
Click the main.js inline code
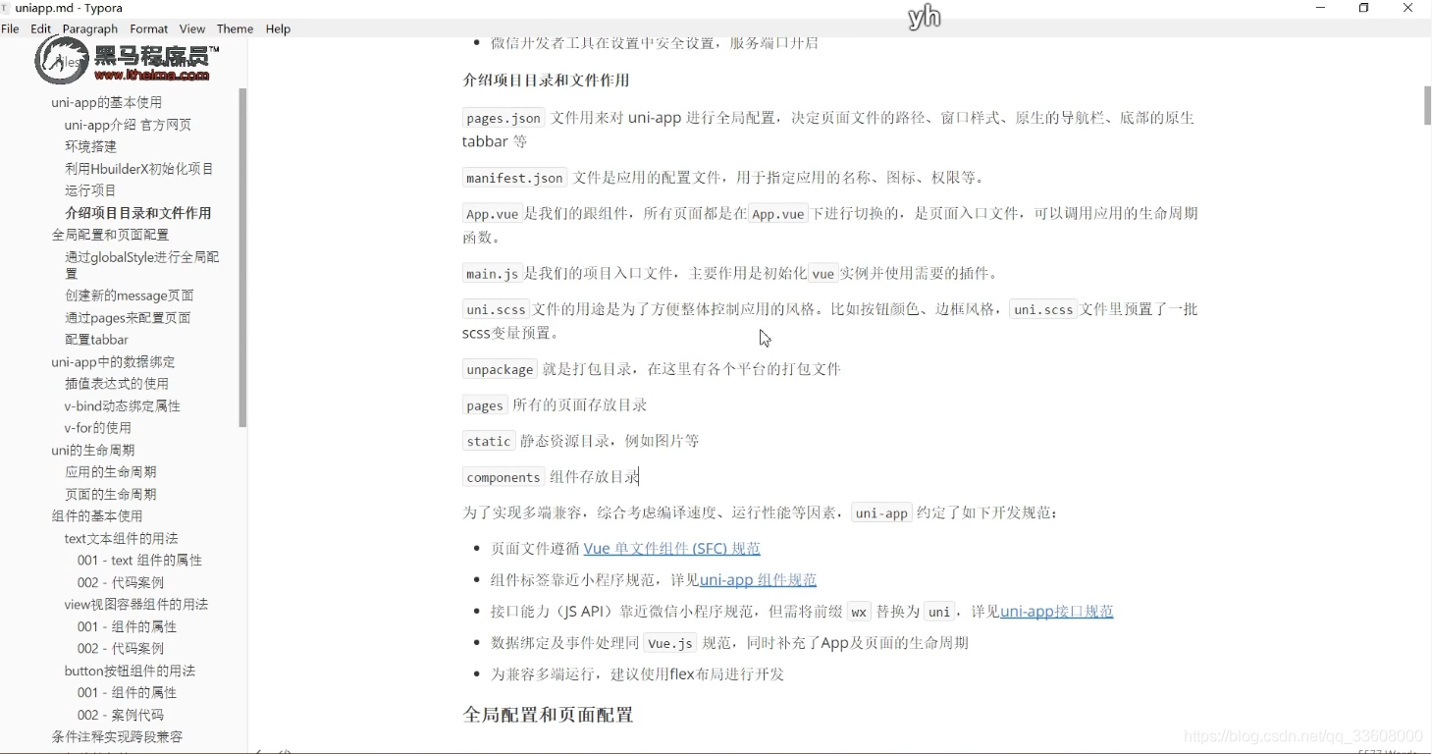tap(492, 274)
